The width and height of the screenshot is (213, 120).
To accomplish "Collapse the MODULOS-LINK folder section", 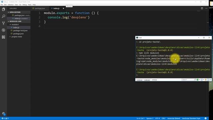I will click(19, 21).
